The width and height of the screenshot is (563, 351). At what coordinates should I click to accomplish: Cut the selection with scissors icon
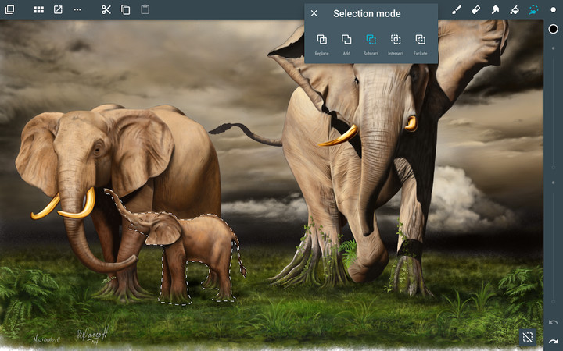[x=106, y=10]
